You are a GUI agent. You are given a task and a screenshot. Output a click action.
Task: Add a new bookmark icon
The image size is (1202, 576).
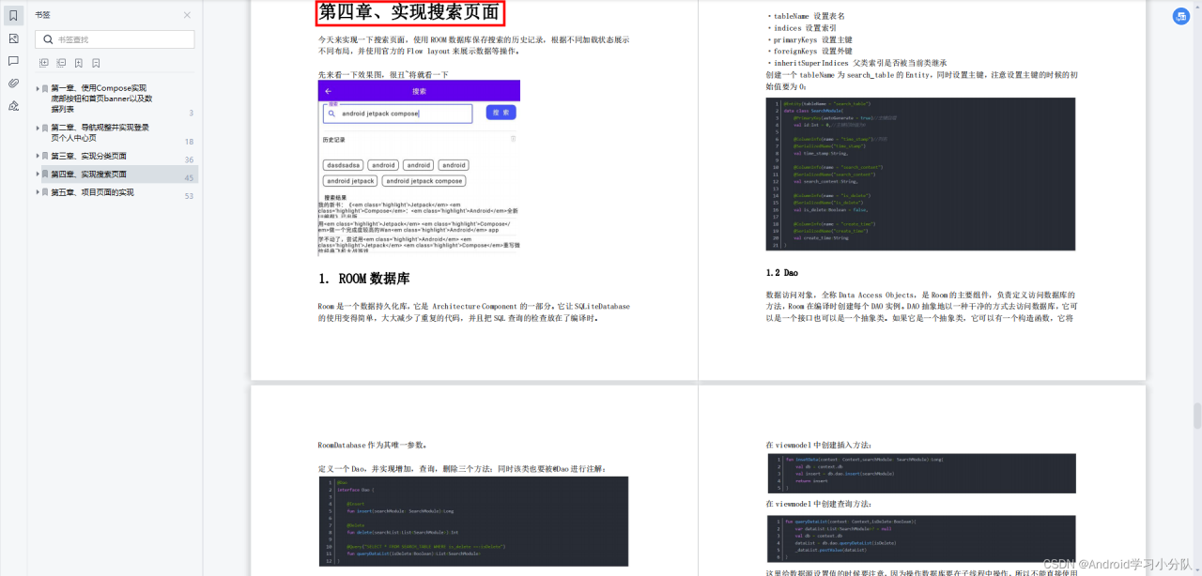[x=79, y=63]
